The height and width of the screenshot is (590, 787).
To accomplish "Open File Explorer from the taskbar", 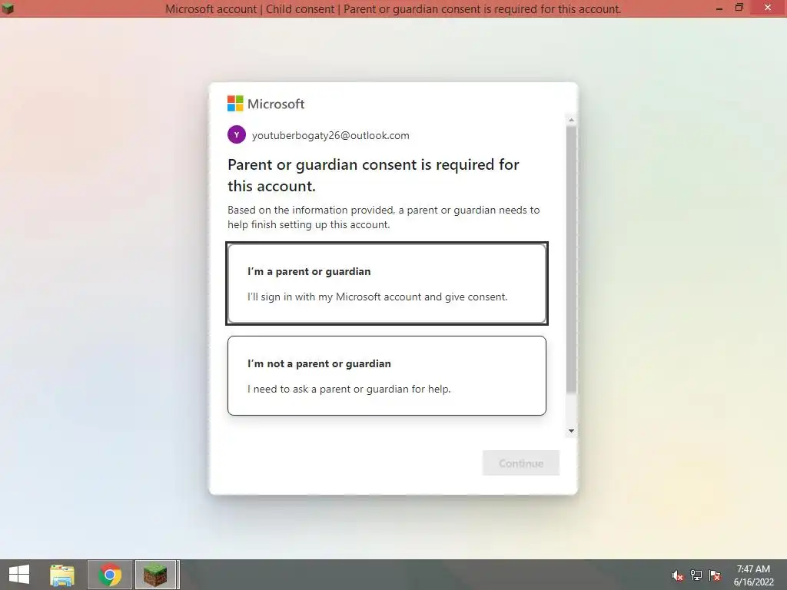I will [x=62, y=575].
